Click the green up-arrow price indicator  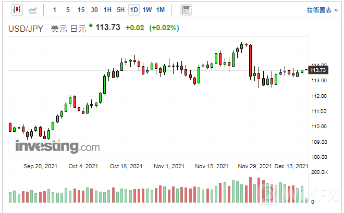click(x=91, y=25)
